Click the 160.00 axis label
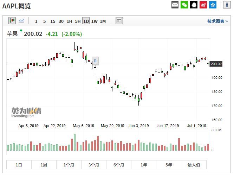This screenshot has width=234, height=177. click(x=217, y=120)
